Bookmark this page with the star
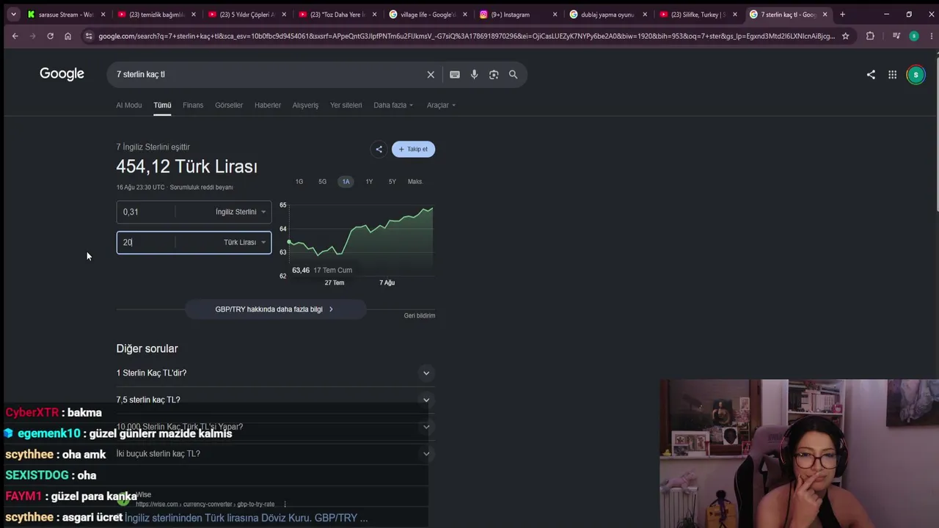 (x=845, y=36)
